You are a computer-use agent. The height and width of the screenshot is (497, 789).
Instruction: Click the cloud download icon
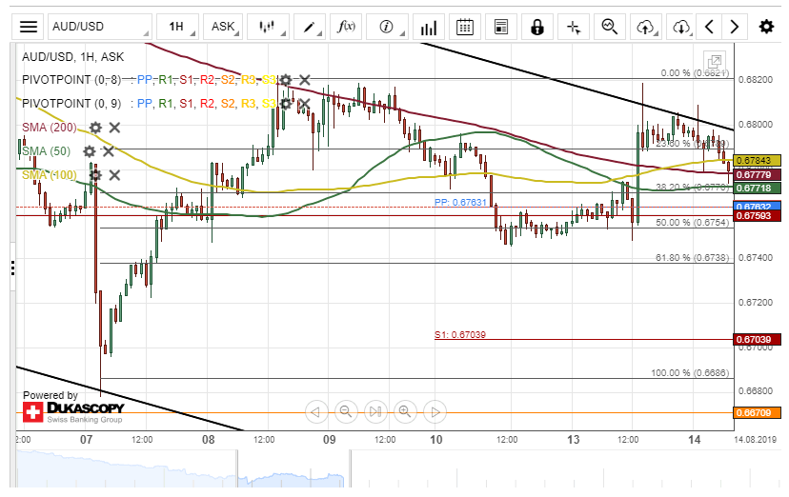(680, 27)
